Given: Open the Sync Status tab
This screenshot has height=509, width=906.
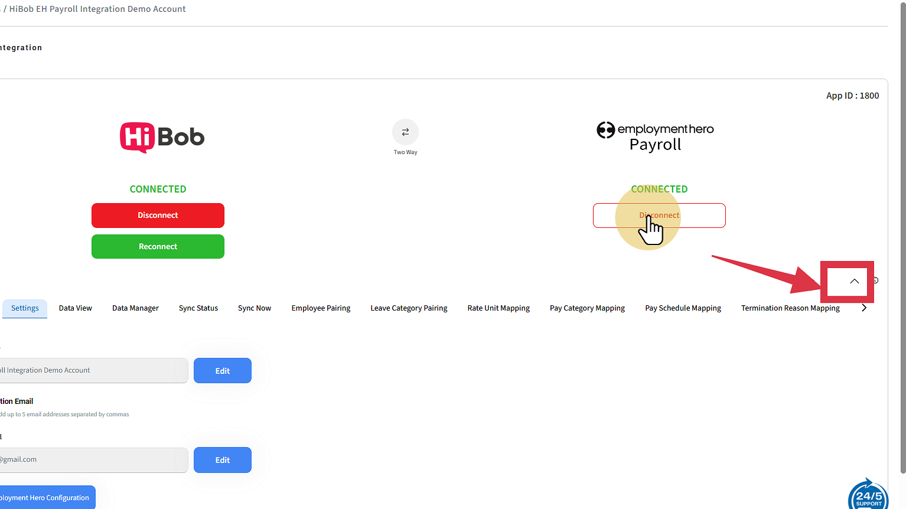Looking at the screenshot, I should (198, 308).
